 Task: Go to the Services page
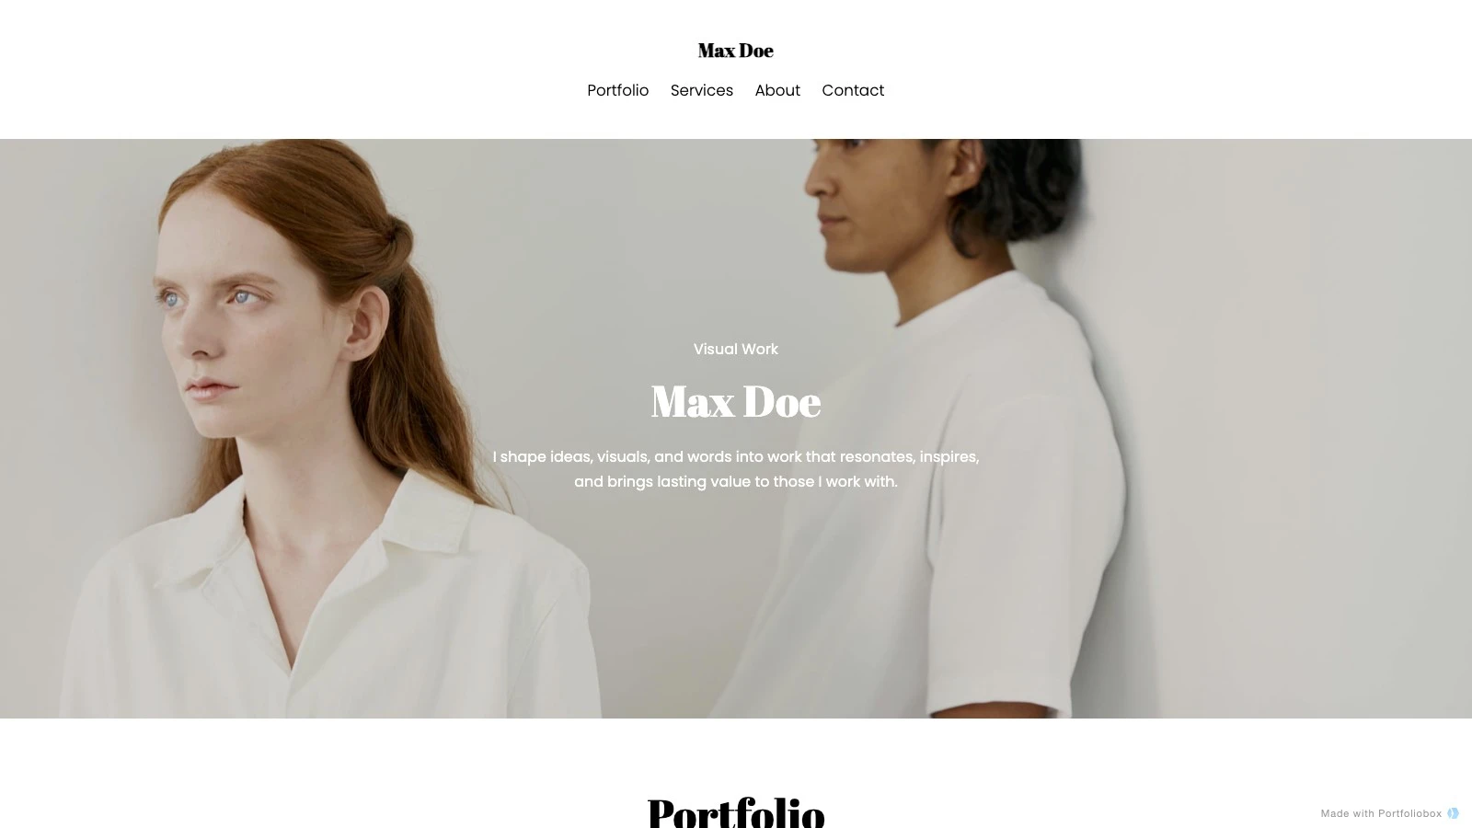(x=702, y=90)
